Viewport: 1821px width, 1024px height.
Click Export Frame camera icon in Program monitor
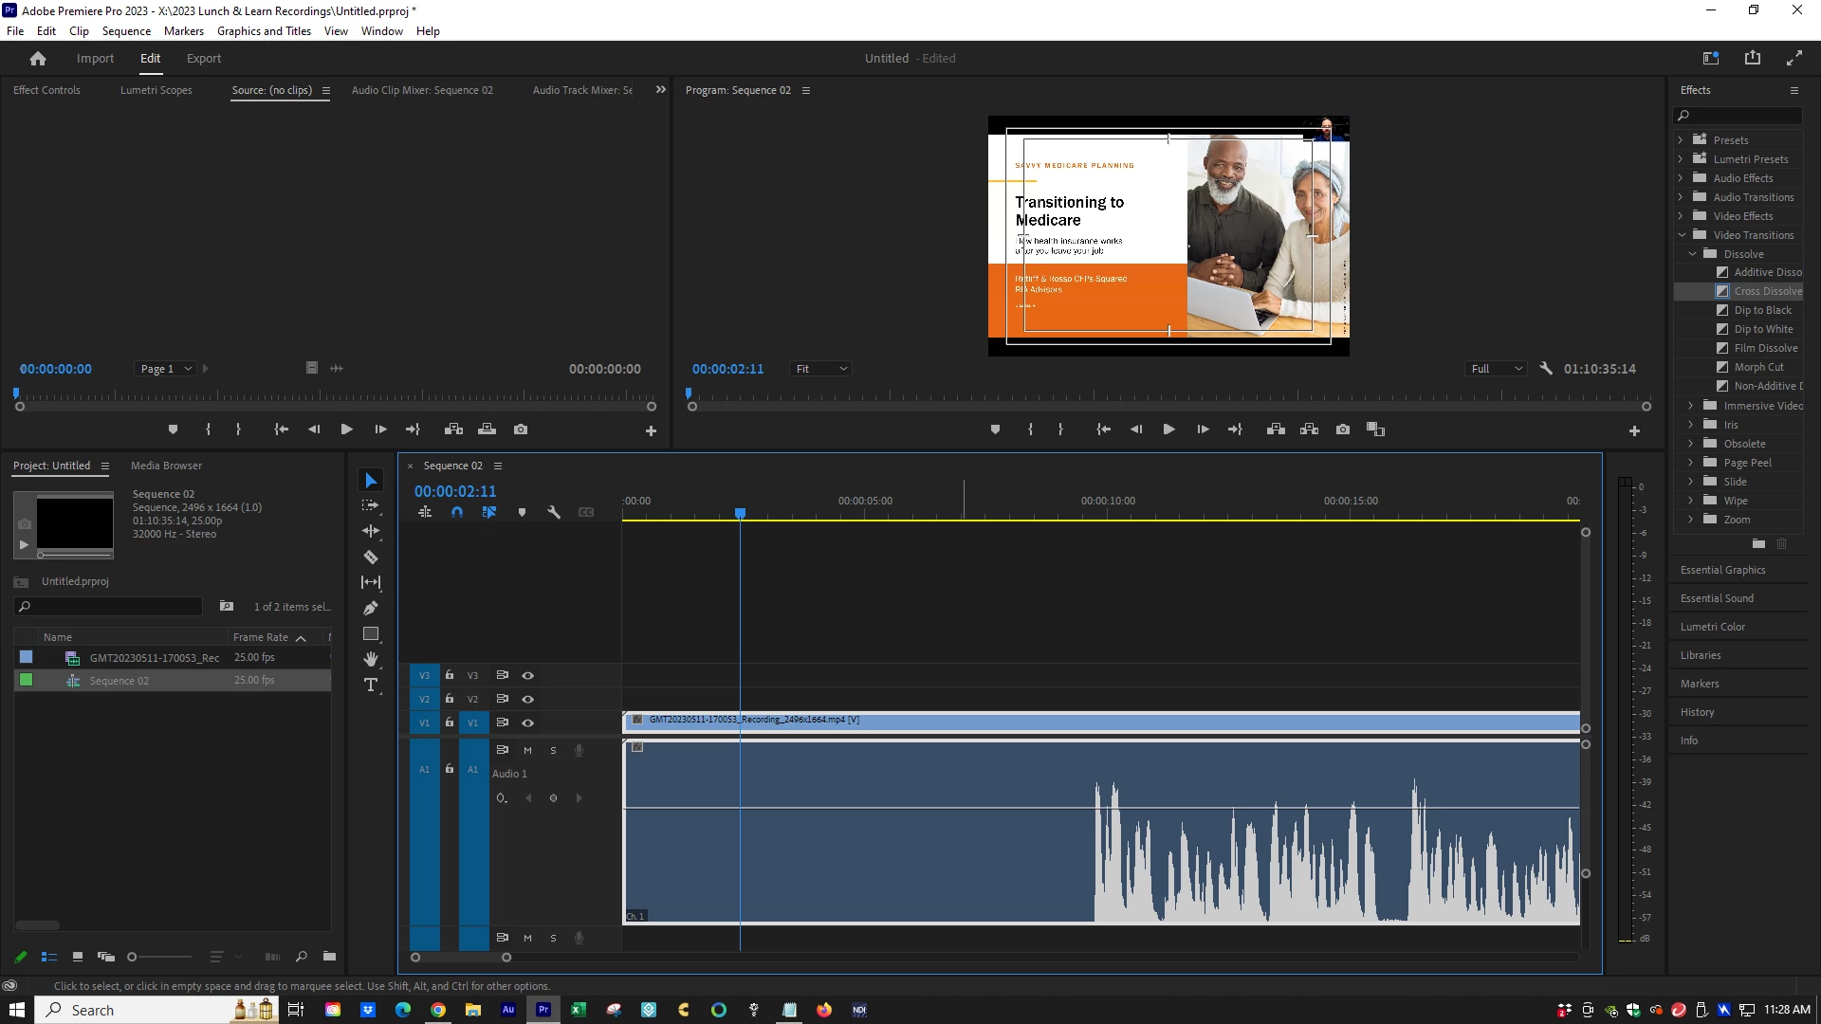point(1343,430)
